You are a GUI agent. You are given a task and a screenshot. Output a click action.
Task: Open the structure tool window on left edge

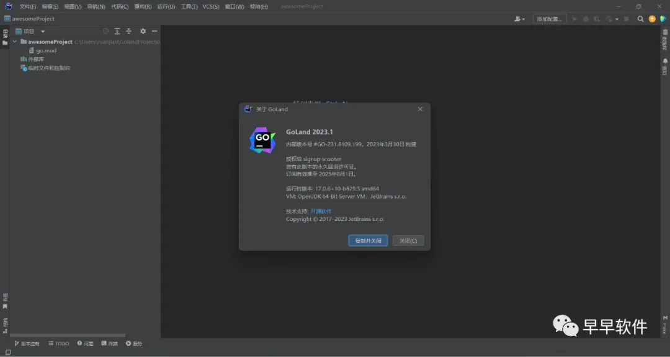pyautogui.click(x=5, y=325)
